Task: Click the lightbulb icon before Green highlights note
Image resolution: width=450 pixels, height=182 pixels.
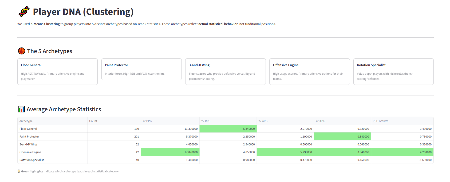Action: pyautogui.click(x=19, y=171)
